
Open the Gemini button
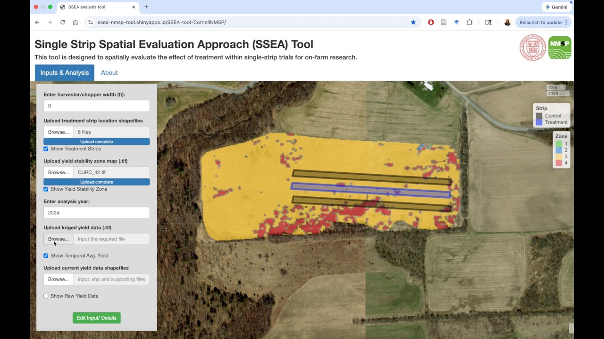(x=556, y=7)
